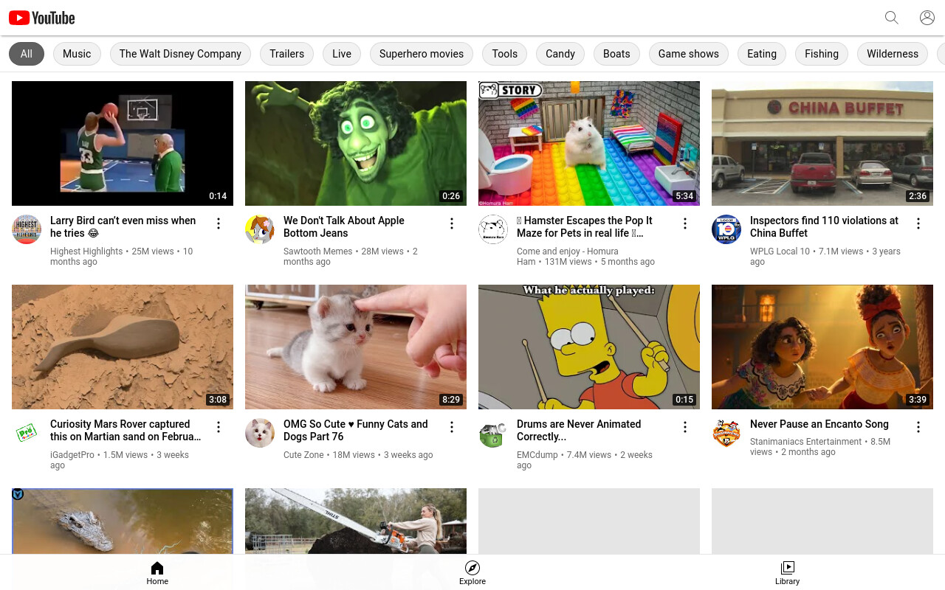
Task: Select the Eating filter chip
Action: point(762,54)
